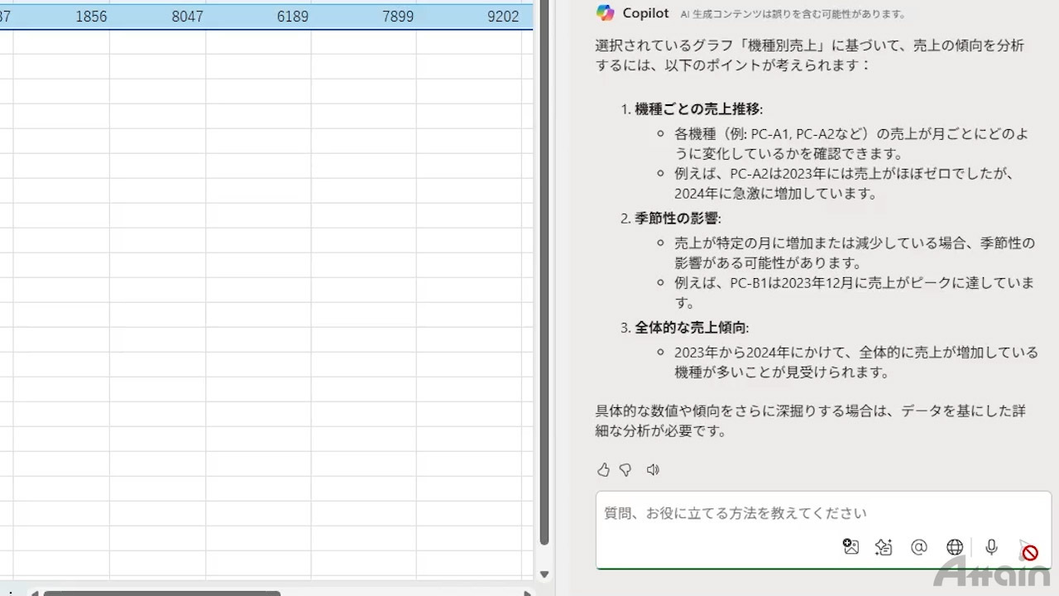Click the send arrow in the prompt box

(1028, 550)
